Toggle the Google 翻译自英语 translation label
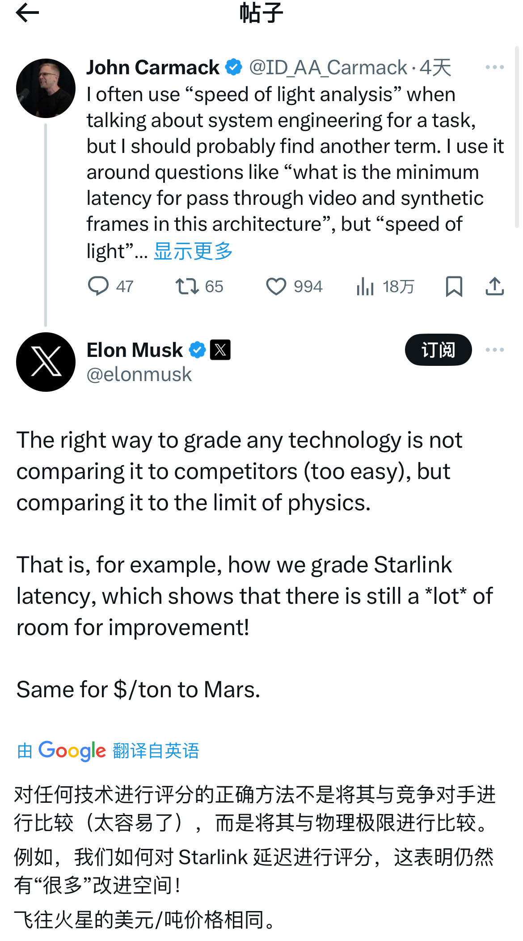Screen dimensions: 523x941 pyautogui.click(x=108, y=751)
